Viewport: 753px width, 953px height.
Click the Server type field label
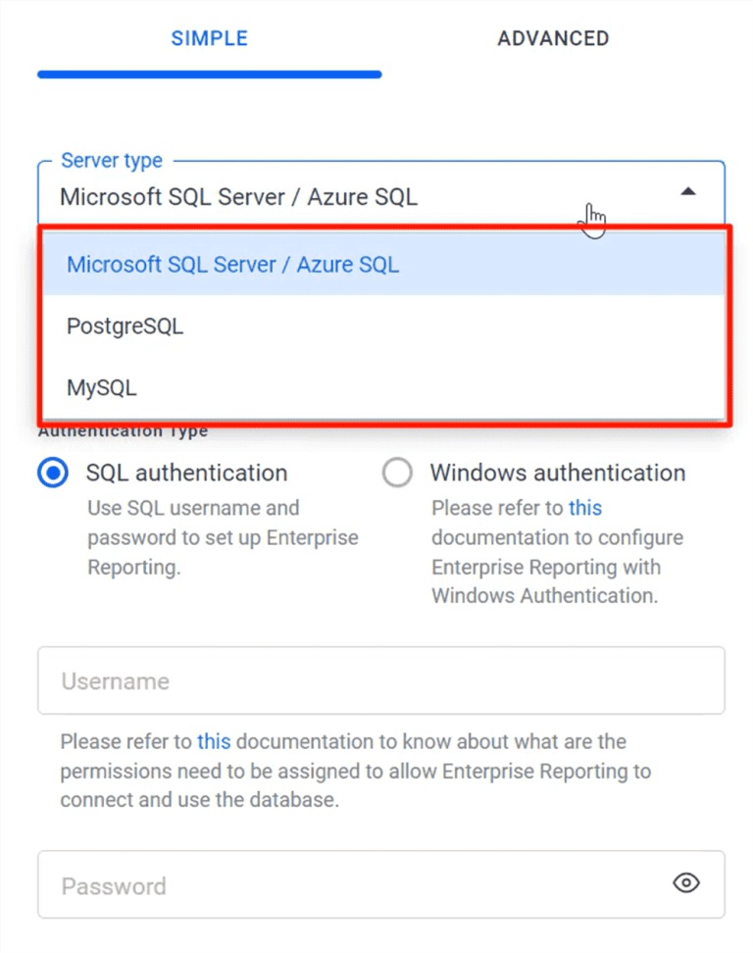tap(112, 161)
